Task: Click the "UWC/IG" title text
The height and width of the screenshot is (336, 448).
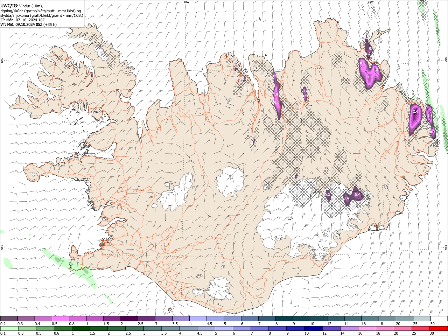Action: pos(8,6)
